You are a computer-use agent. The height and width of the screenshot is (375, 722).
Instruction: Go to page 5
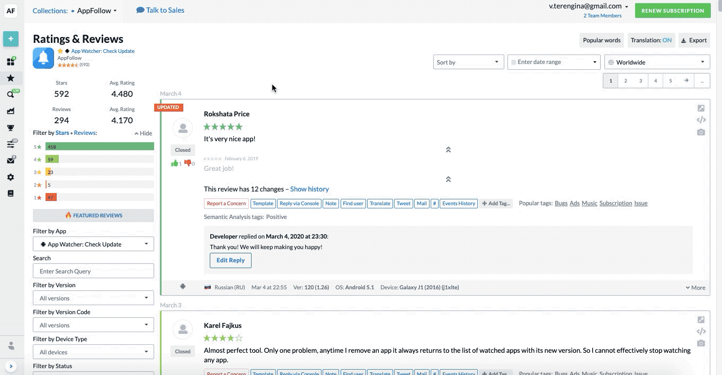(670, 80)
